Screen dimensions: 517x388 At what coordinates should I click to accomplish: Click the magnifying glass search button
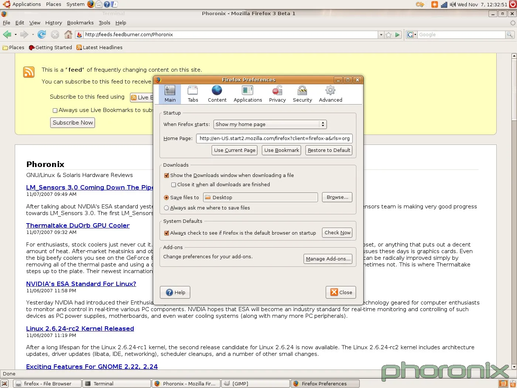[510, 34]
